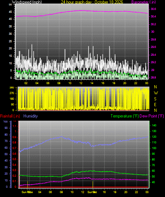Click the 0.5 rainfall scale value

(15, 159)
